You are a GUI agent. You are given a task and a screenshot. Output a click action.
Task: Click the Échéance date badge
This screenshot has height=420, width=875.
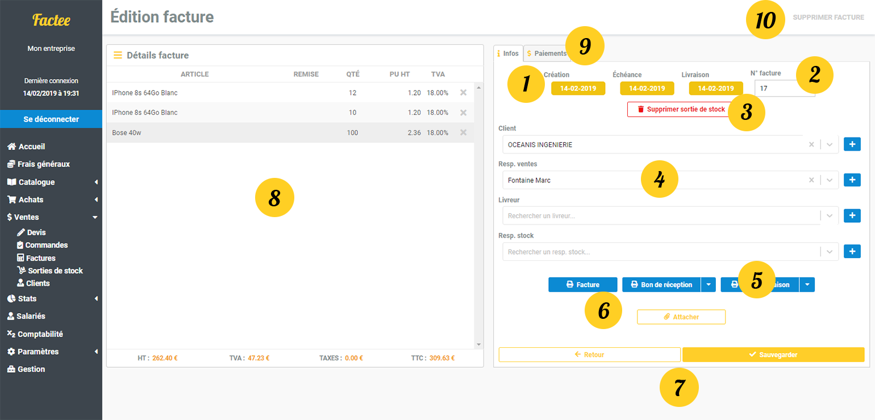(647, 89)
